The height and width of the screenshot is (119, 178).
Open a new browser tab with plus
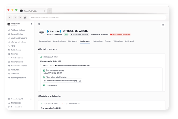pyautogui.click(x=50, y=11)
